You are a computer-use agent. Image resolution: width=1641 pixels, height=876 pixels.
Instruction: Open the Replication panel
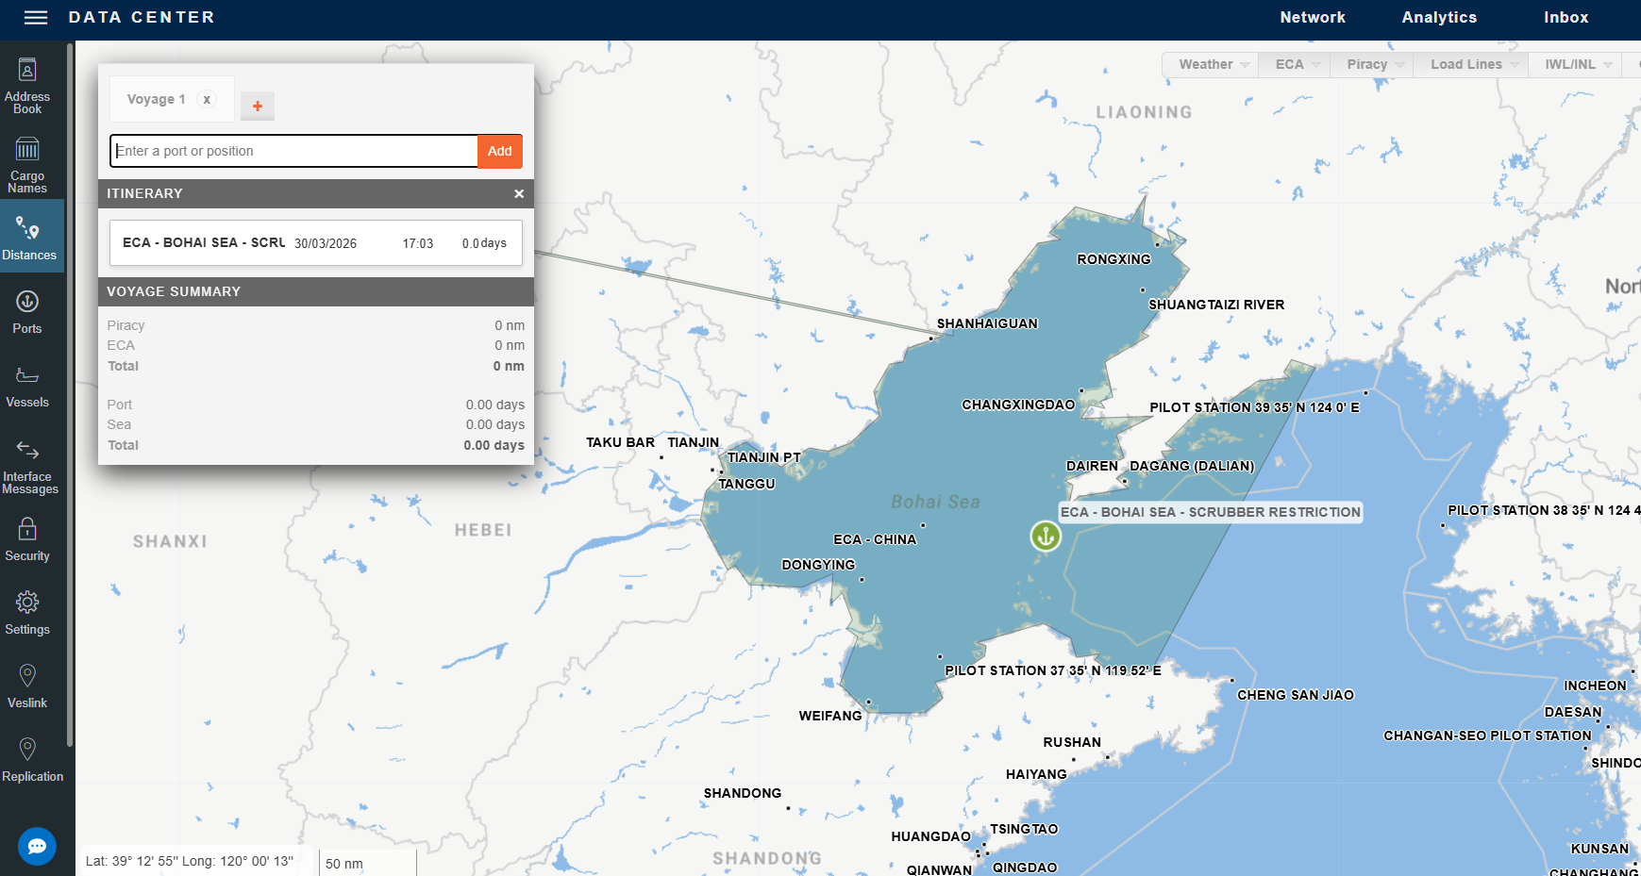pos(27,759)
